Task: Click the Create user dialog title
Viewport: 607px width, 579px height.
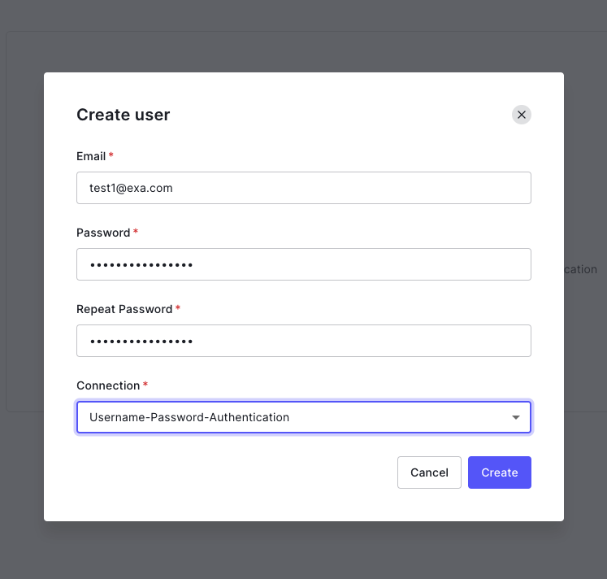Action: click(123, 115)
